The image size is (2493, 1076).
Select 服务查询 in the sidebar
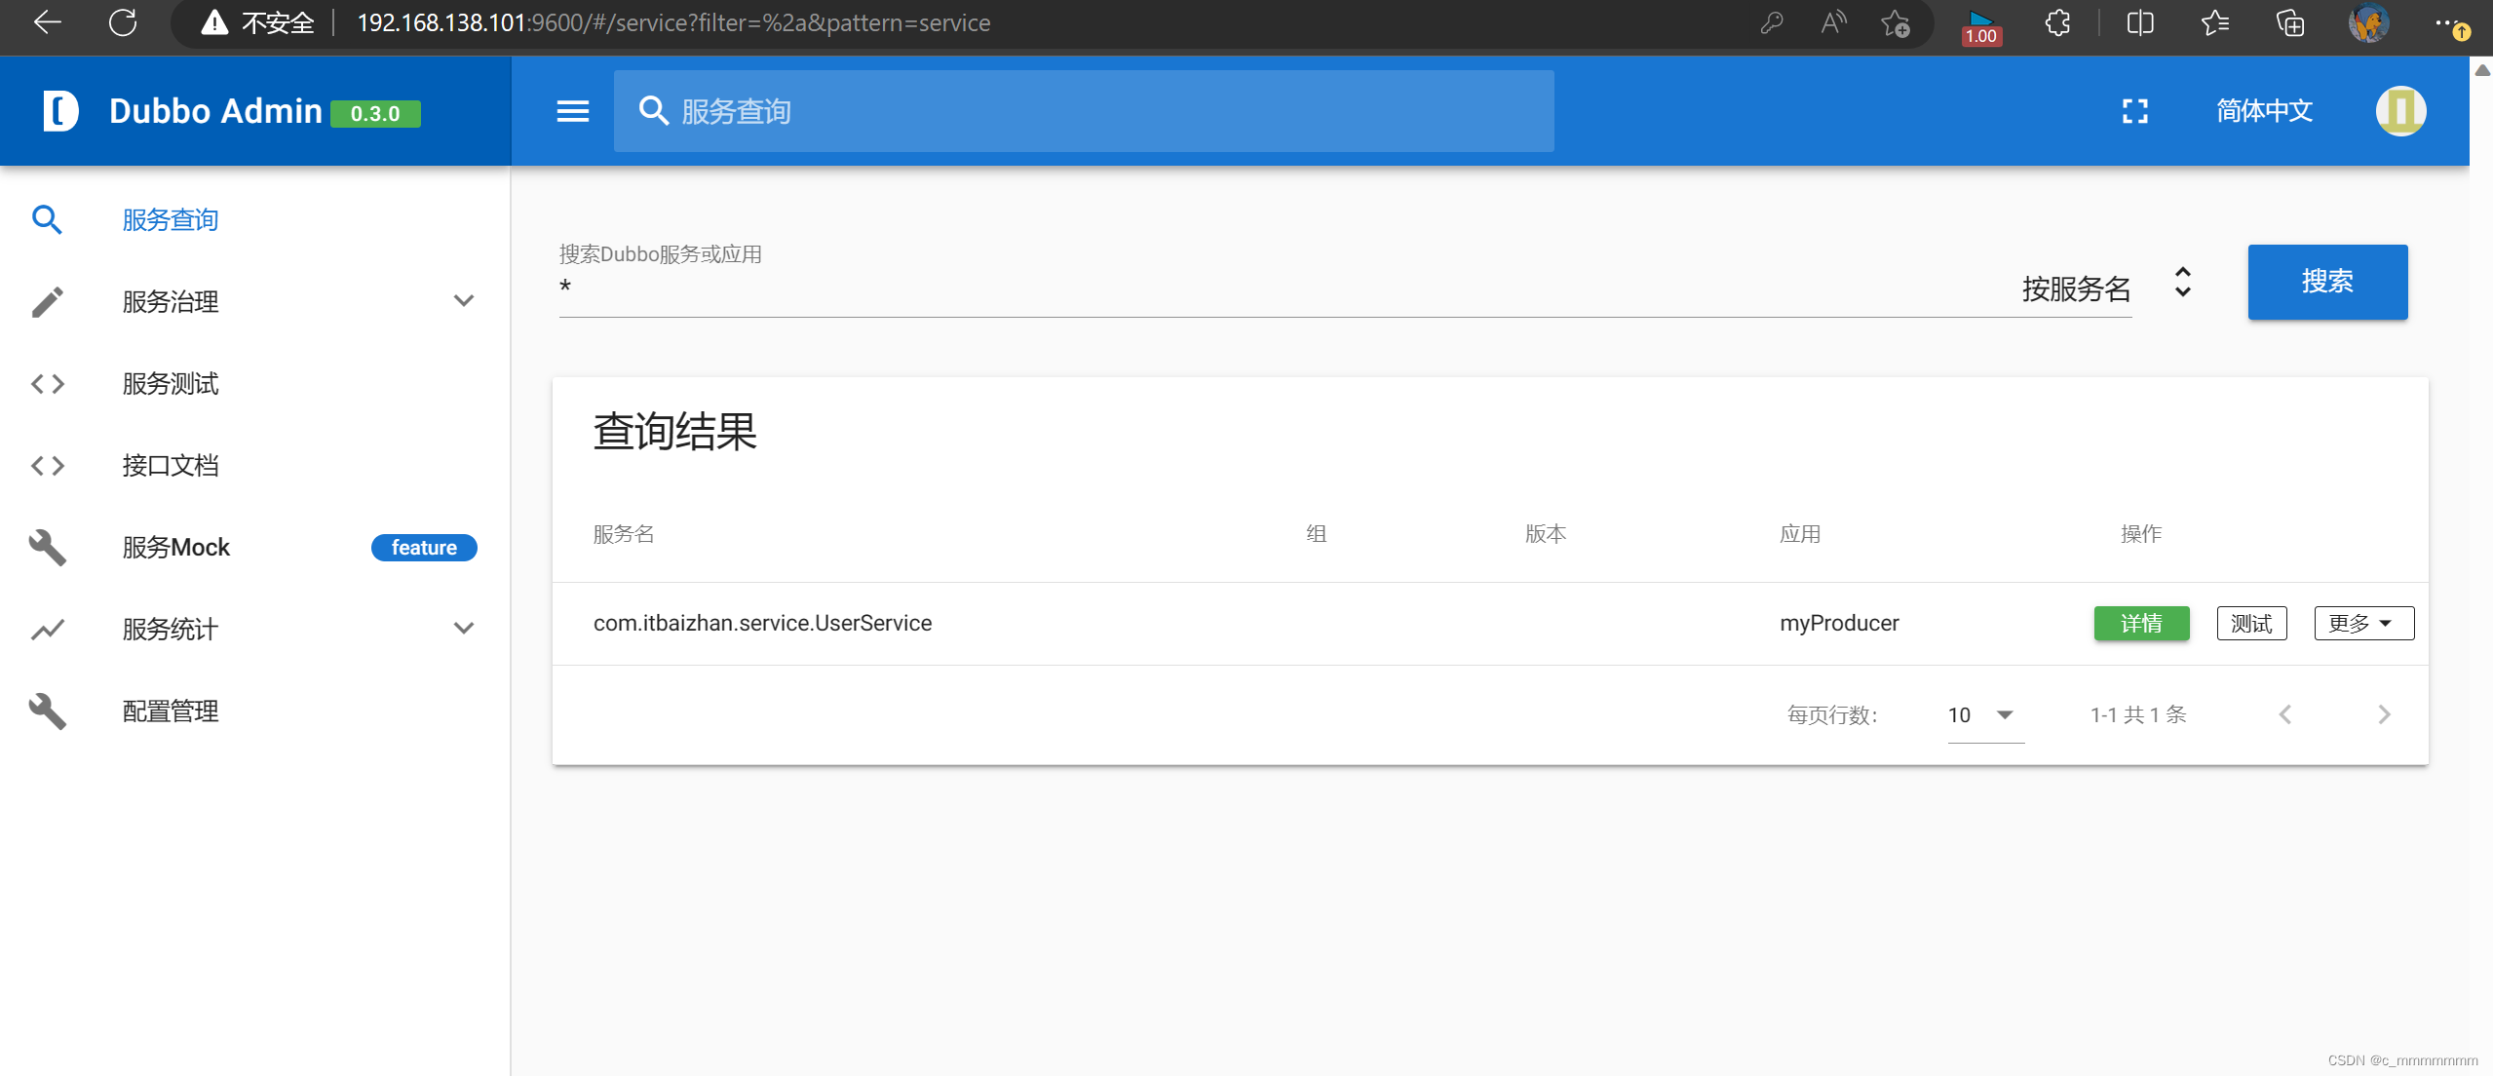point(171,220)
